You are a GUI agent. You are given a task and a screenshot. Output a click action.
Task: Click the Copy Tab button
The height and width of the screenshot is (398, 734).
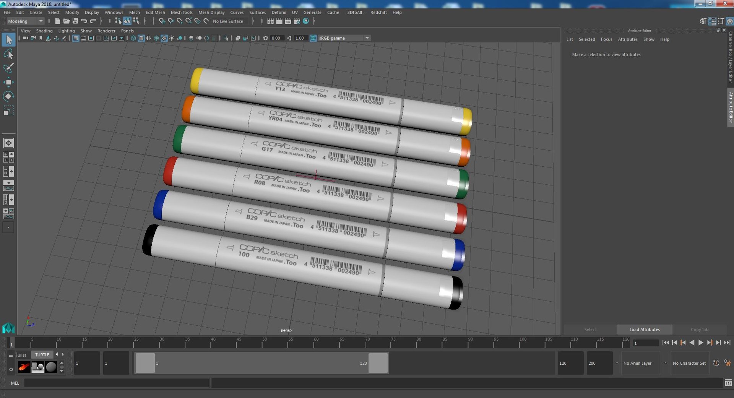point(700,330)
